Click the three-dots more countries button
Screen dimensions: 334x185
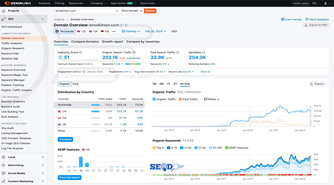click(114, 31)
